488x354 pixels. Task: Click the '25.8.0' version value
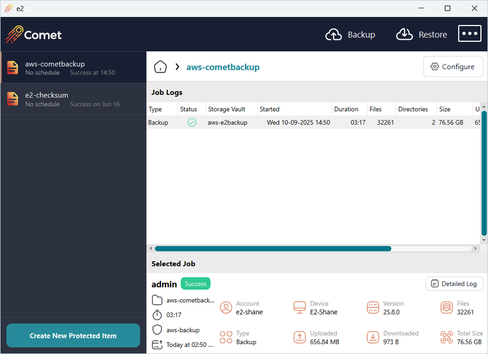(x=391, y=312)
